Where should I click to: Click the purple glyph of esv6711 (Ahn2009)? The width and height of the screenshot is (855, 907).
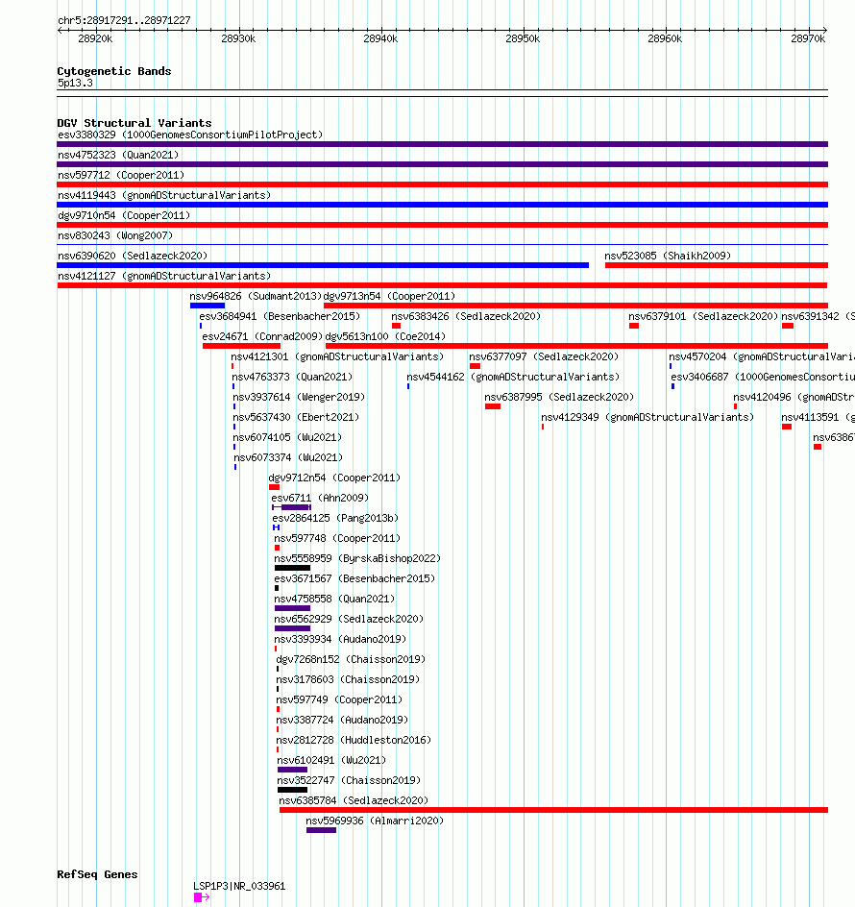coord(291,507)
